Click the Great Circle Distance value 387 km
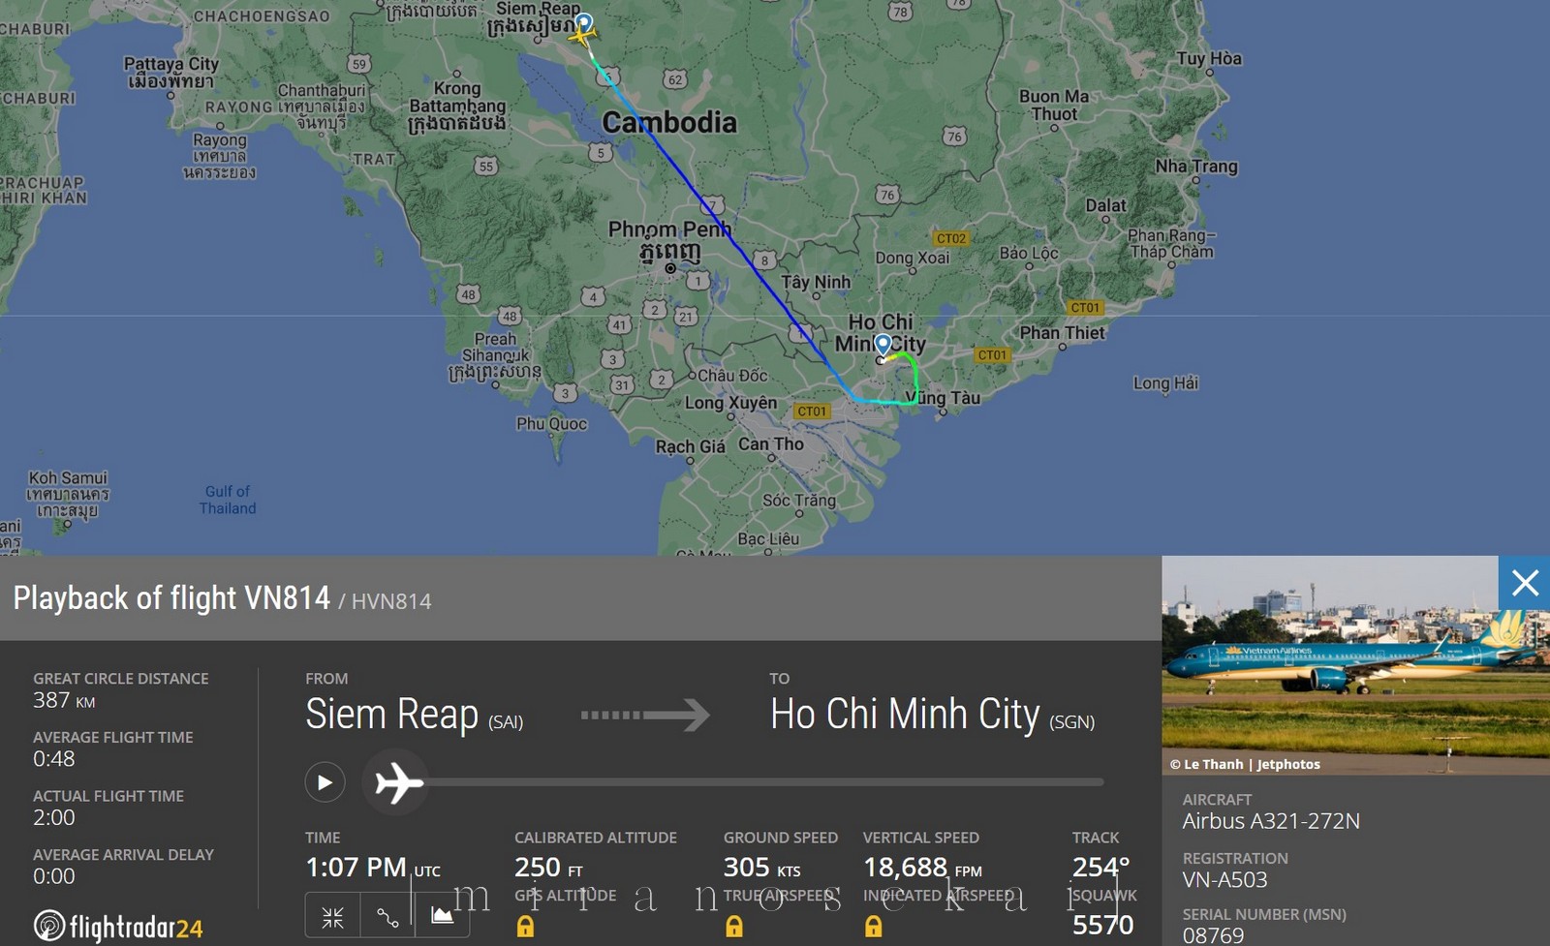 [x=64, y=700]
